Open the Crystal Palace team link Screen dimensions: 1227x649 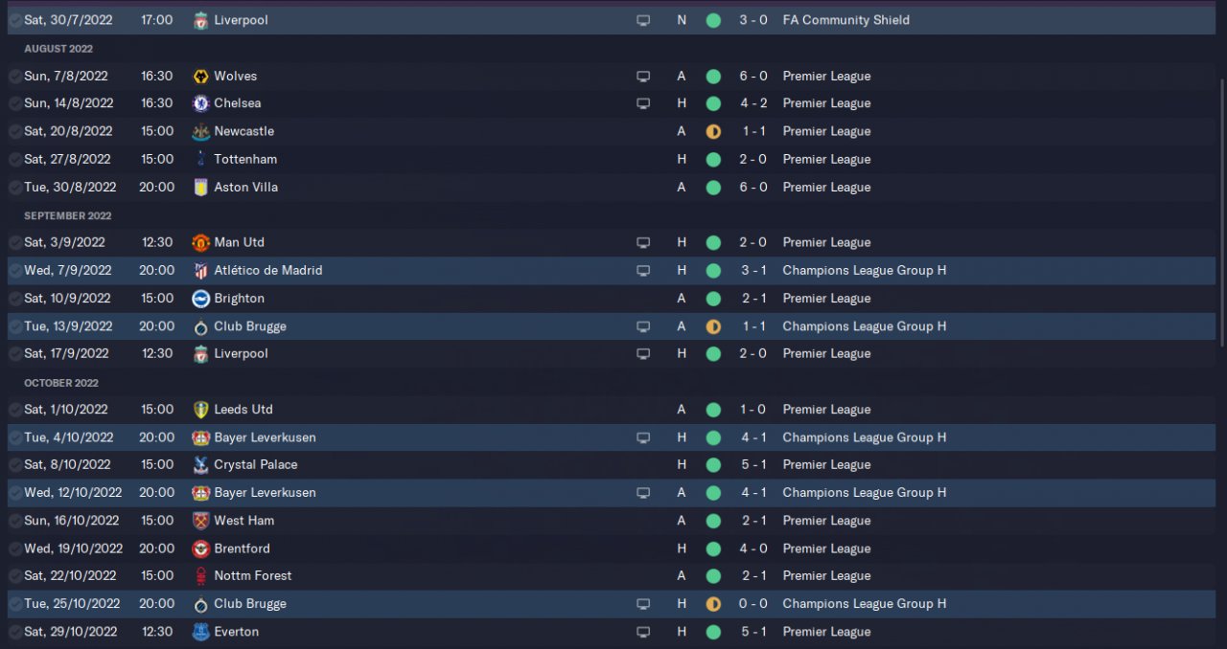(x=255, y=465)
